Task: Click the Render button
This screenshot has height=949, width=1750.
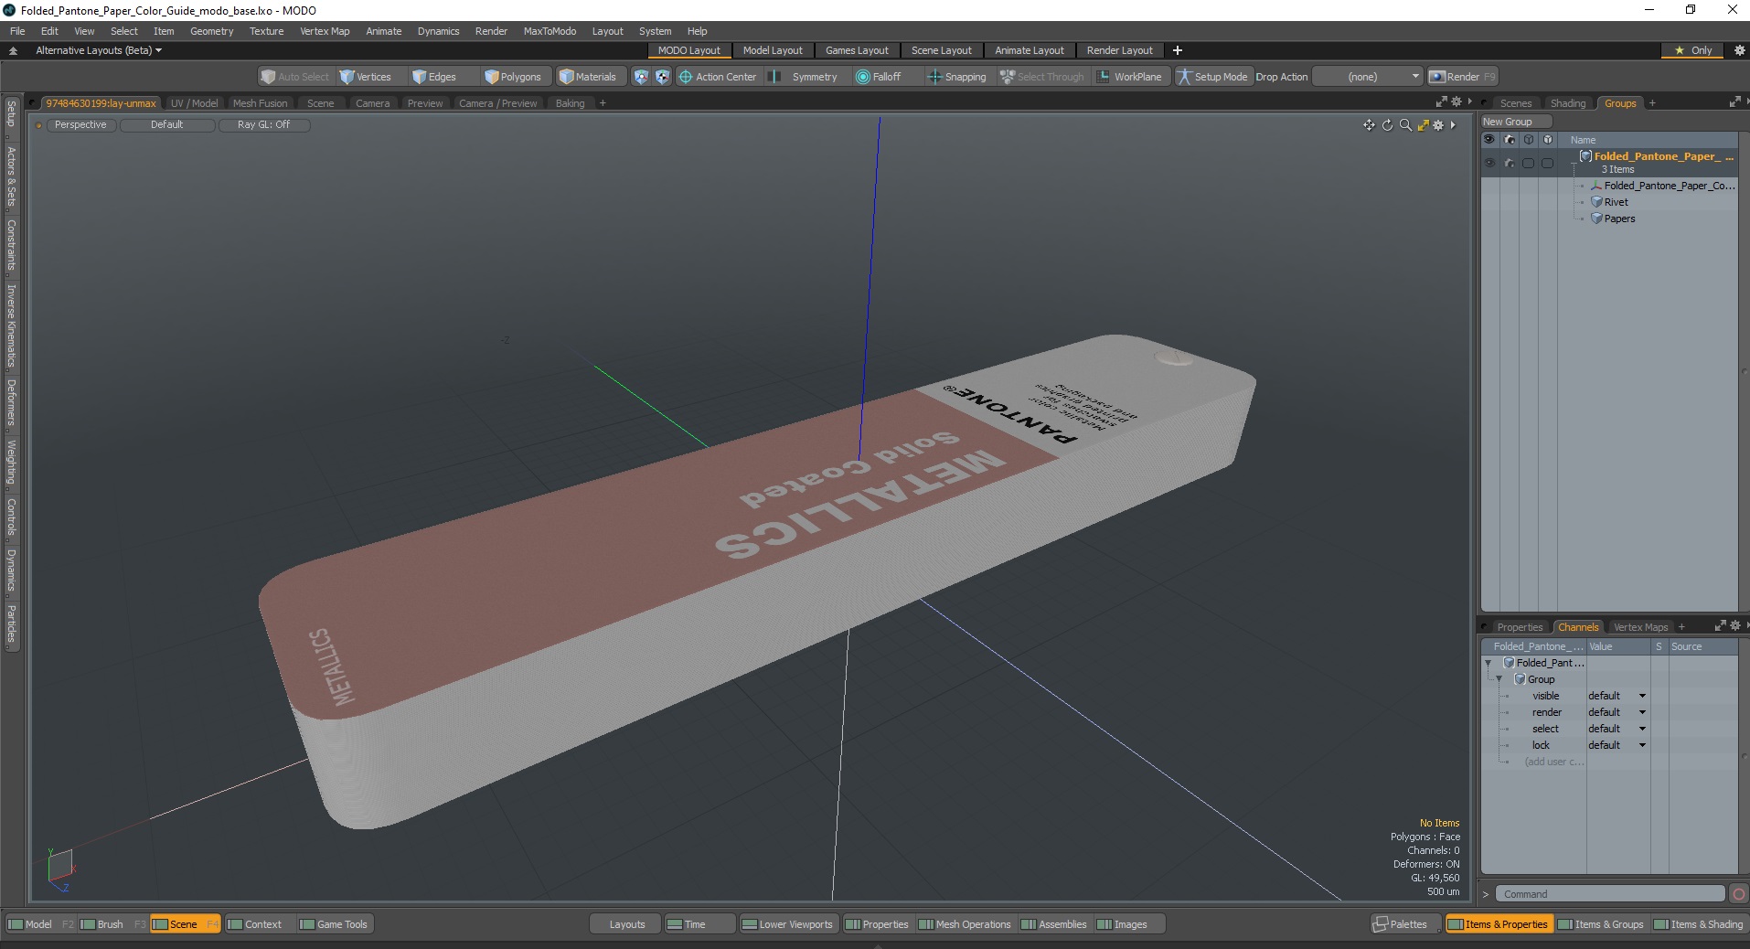Action: coord(1462,77)
